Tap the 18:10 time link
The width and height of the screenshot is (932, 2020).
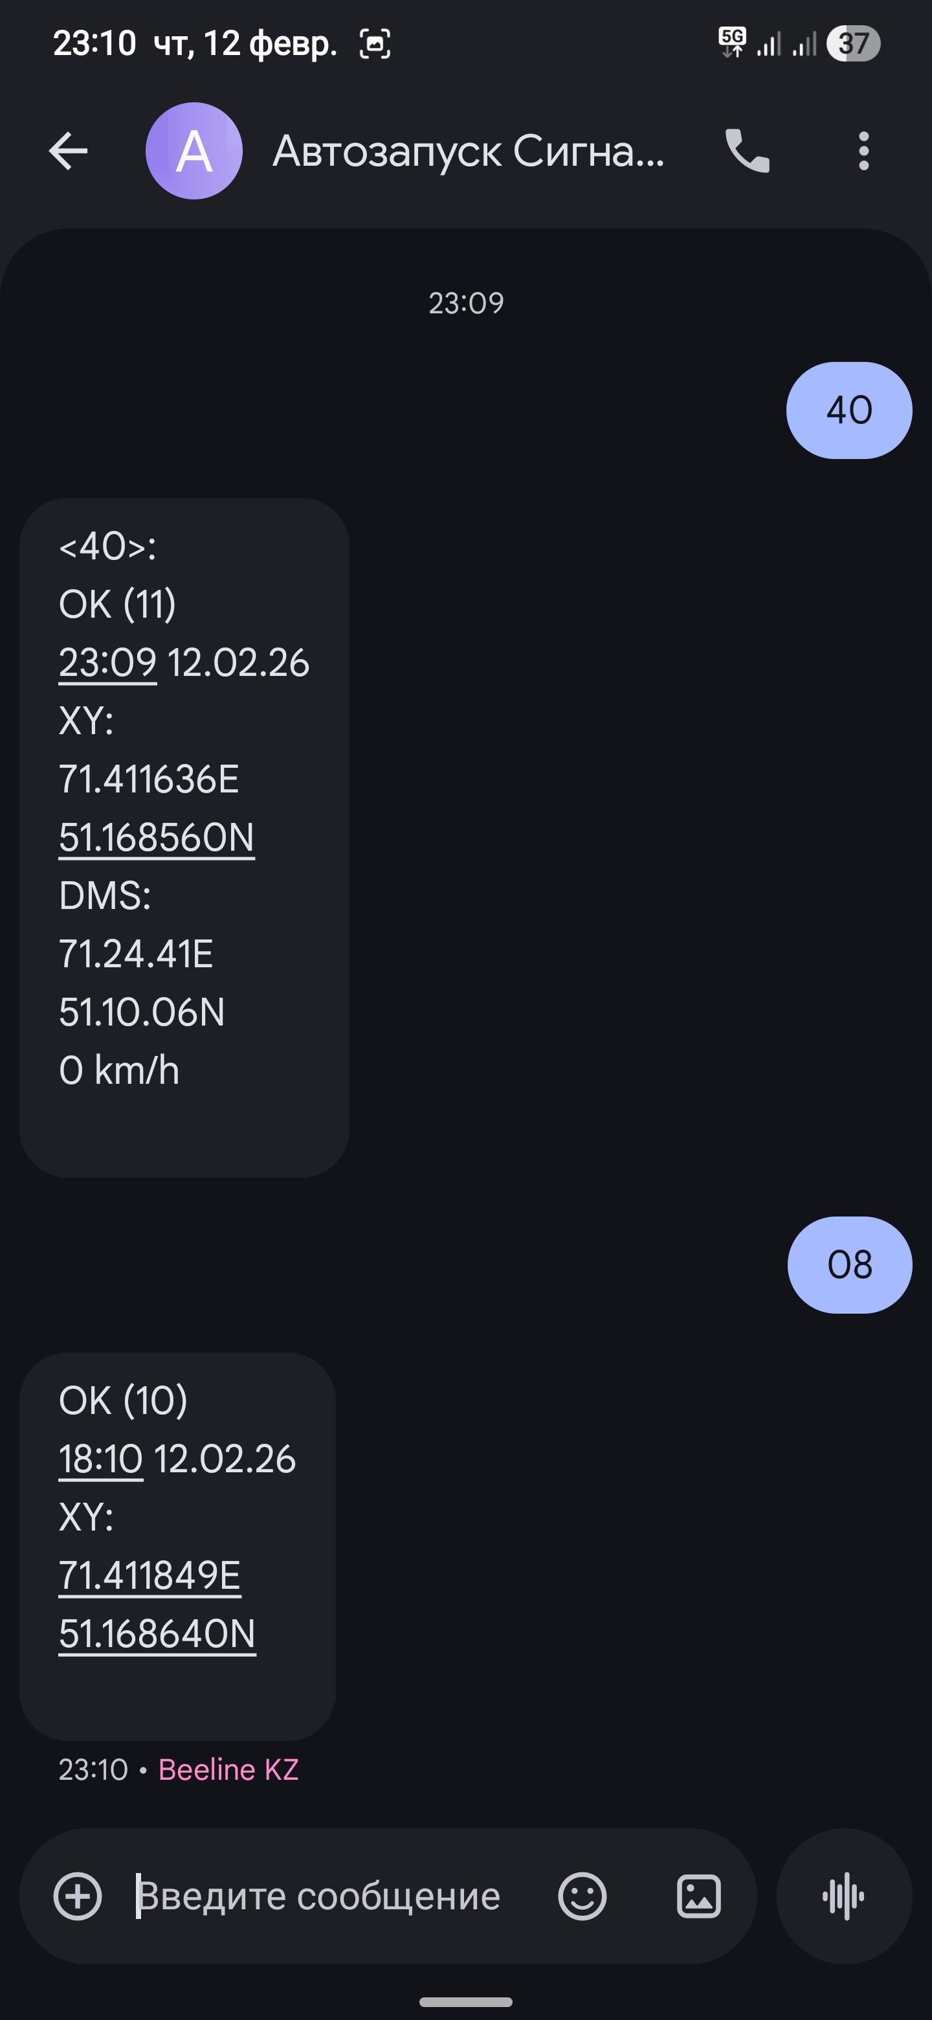tap(100, 1459)
